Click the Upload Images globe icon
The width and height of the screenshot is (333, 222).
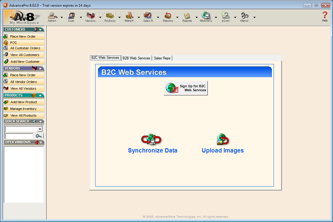click(223, 139)
